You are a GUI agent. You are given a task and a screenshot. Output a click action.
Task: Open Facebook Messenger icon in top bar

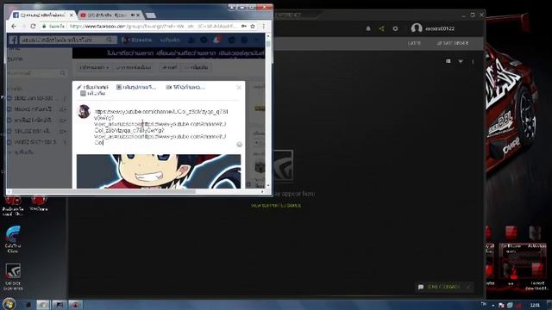point(204,40)
